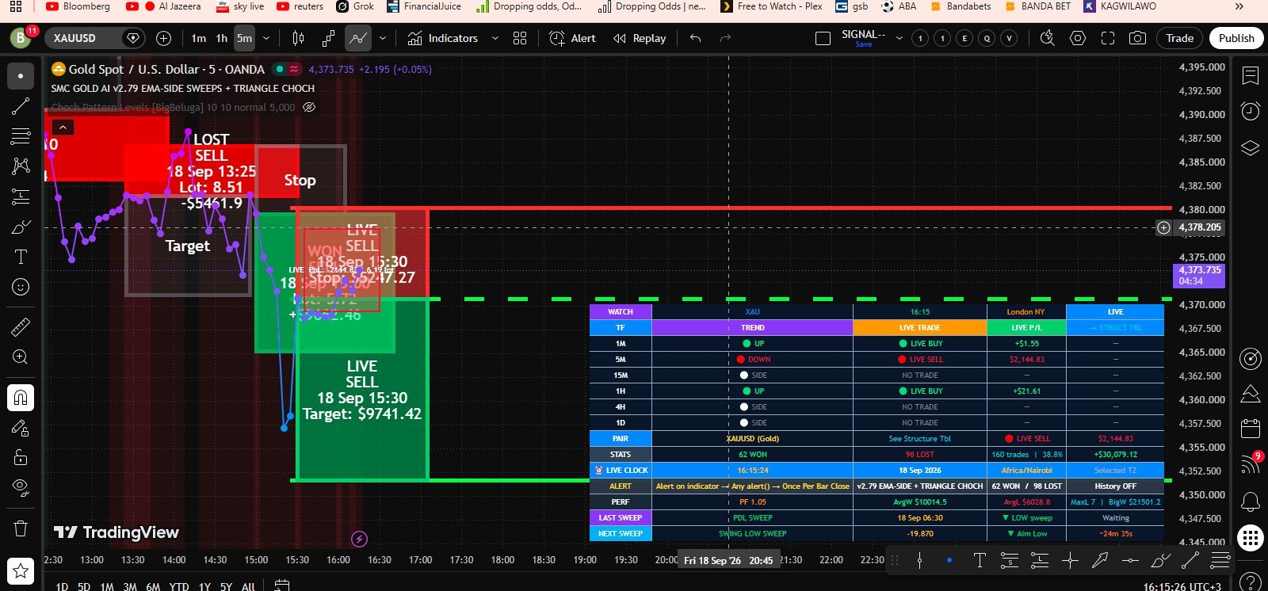Open quick search lightning icon
The image size is (1268, 591).
tap(1048, 38)
